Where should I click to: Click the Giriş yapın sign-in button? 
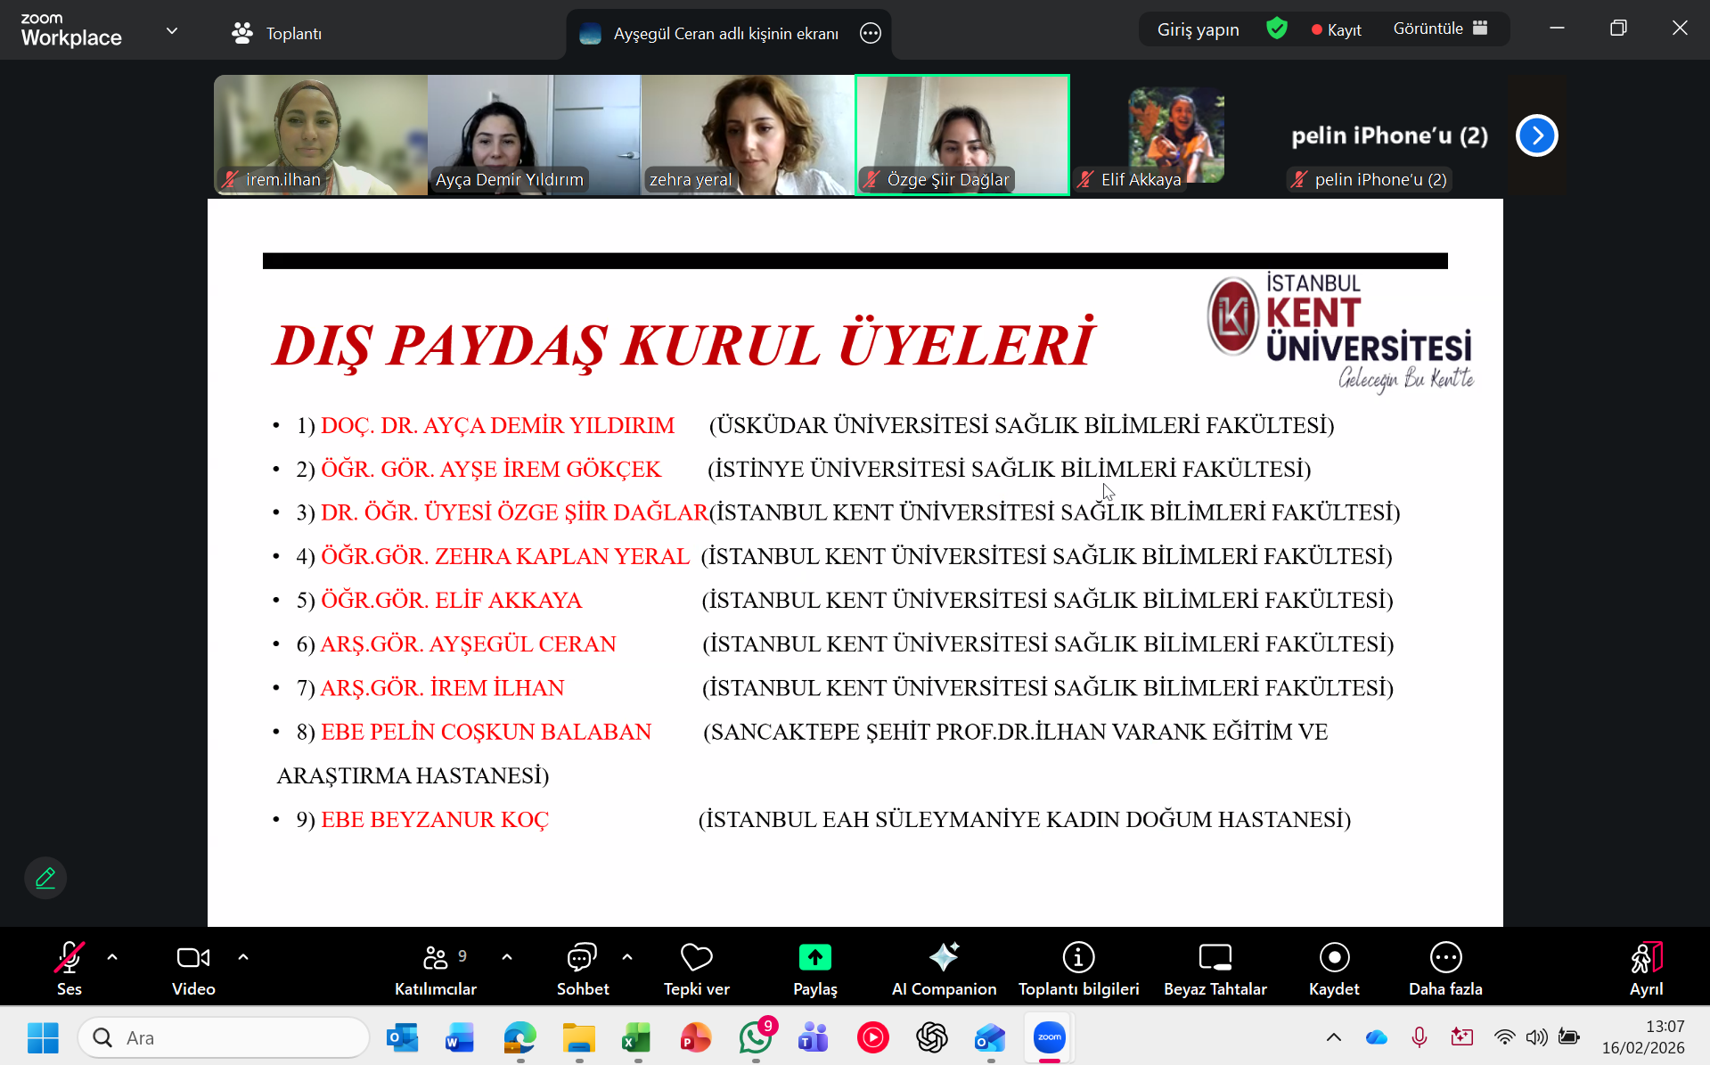pos(1198,29)
